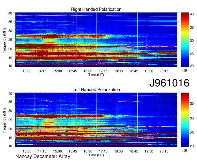Click the 25 MHz tick of left-handed plot
The height and width of the screenshot is (160, 197).
[10, 120]
